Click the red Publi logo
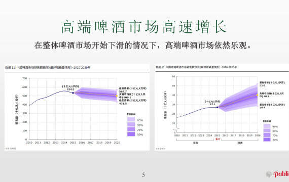This screenshot has width=289, height=182. click(281, 174)
